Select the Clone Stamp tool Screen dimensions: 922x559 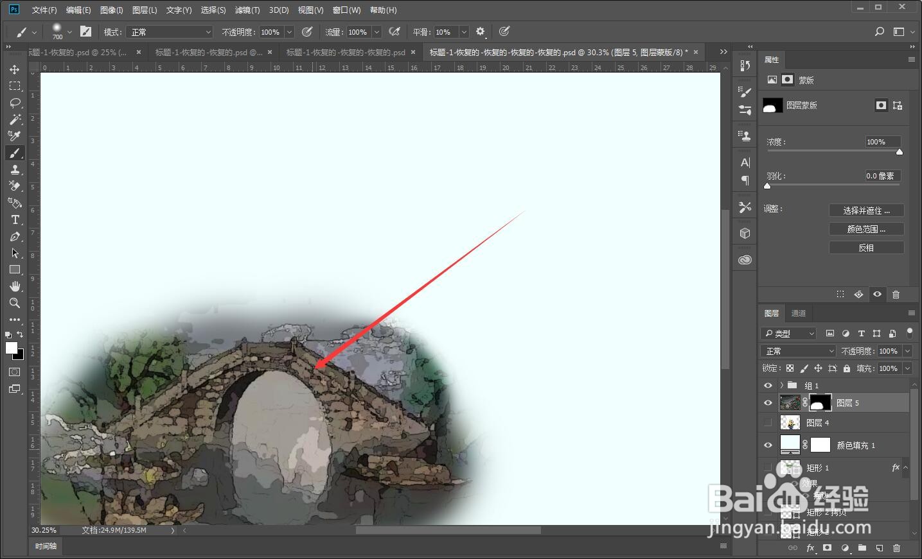coord(15,169)
